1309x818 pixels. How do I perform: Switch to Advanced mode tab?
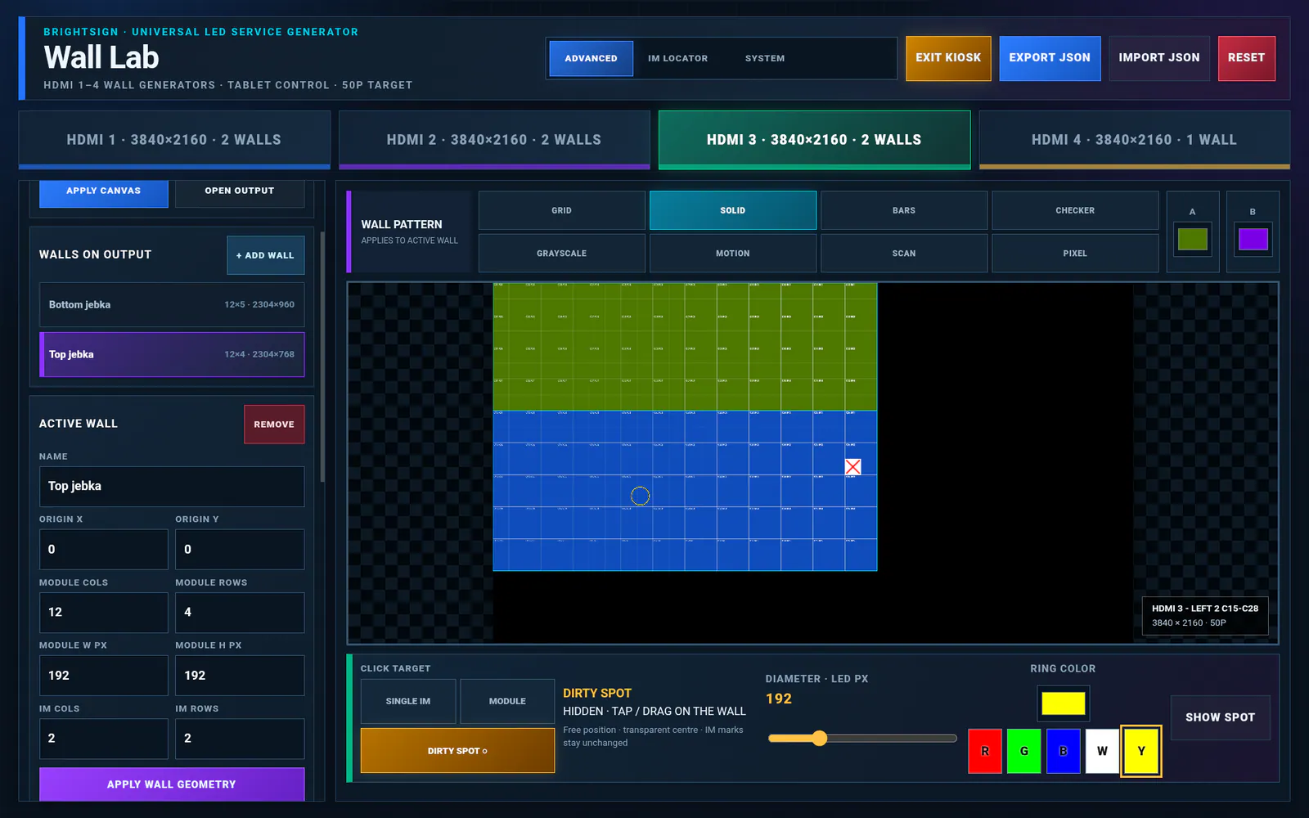click(x=591, y=58)
